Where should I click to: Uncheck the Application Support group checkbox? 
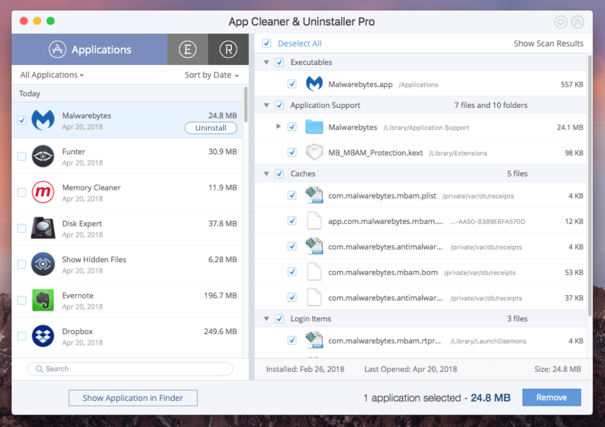click(279, 106)
